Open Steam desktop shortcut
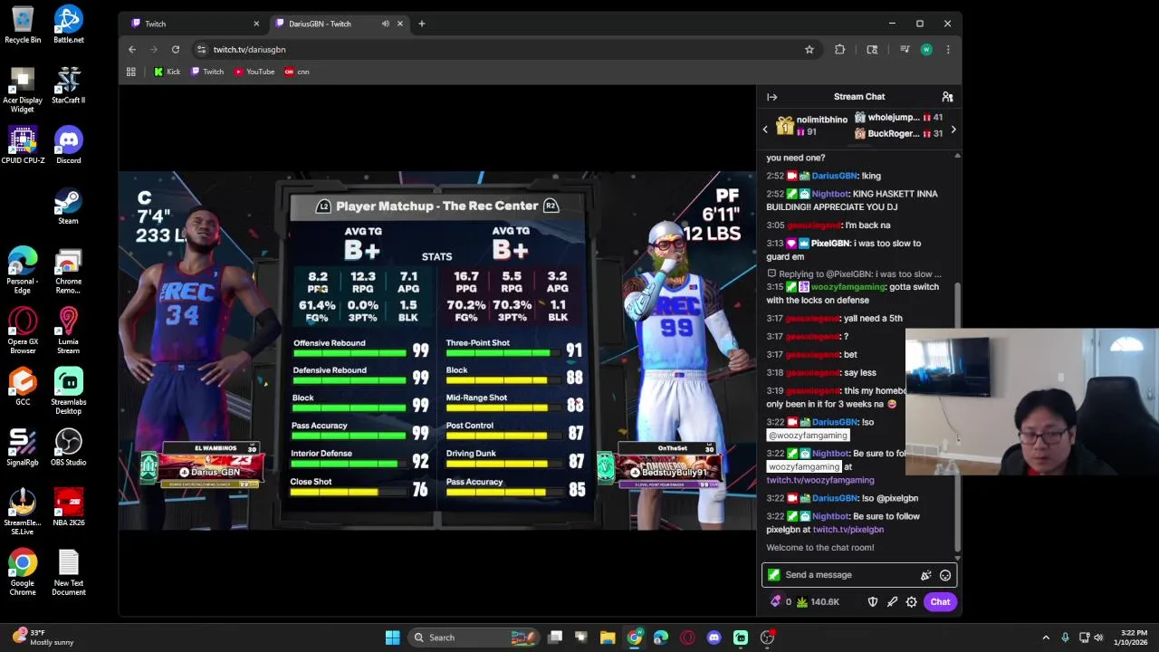1159x652 pixels. click(69, 206)
